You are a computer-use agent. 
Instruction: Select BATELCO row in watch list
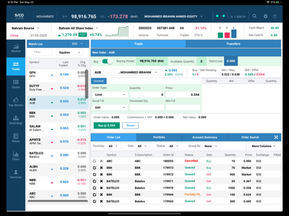(x=58, y=155)
